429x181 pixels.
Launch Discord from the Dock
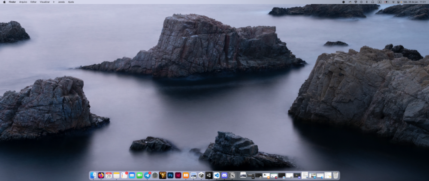tap(224, 175)
